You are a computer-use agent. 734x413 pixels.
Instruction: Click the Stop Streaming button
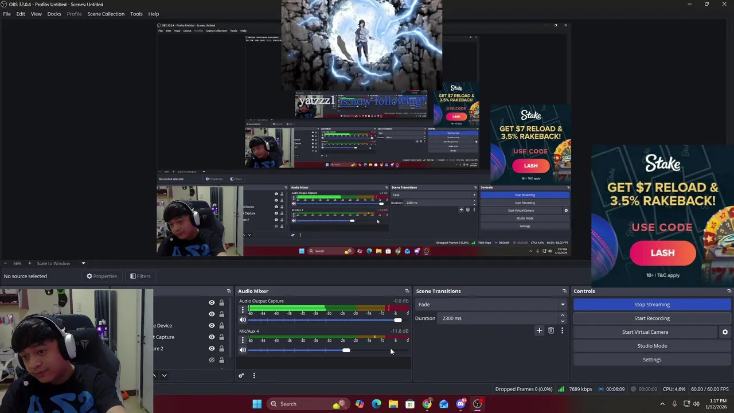point(652,305)
